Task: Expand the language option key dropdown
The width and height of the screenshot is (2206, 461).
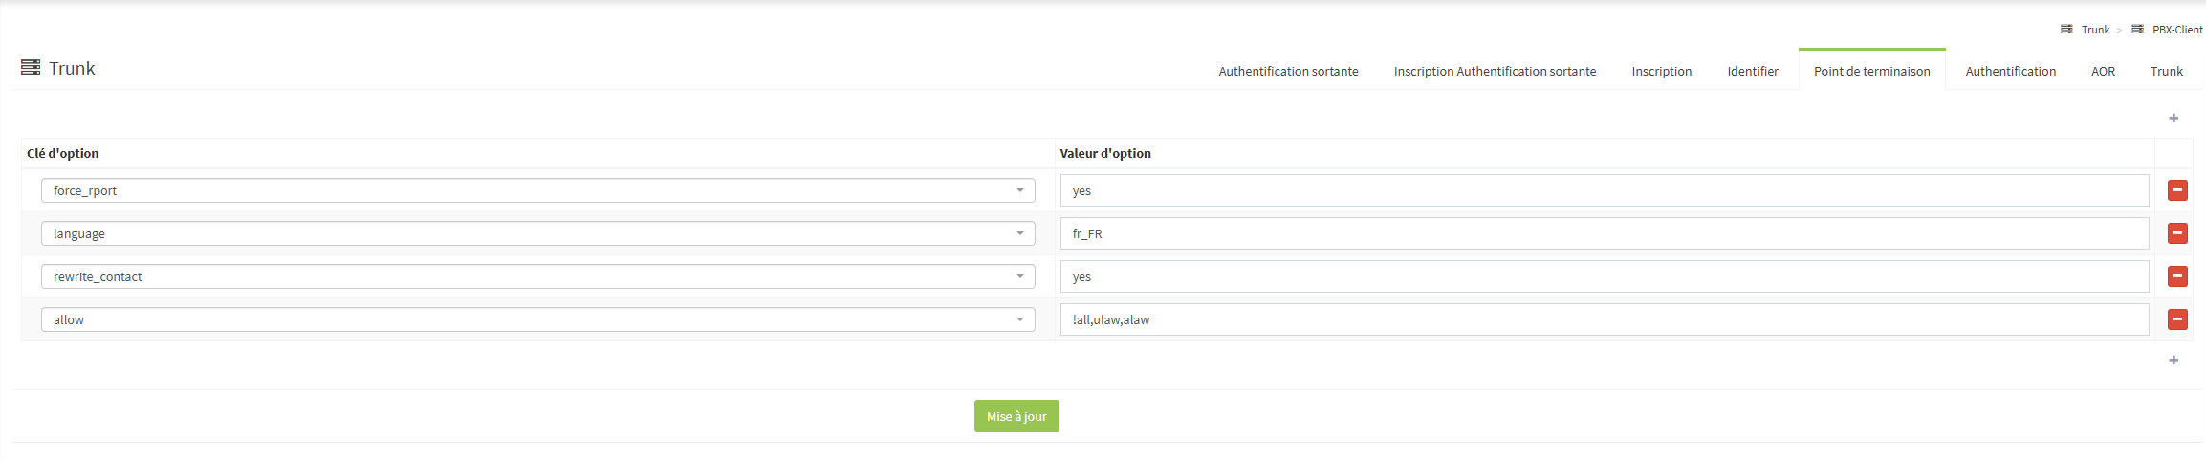Action: click(537, 233)
